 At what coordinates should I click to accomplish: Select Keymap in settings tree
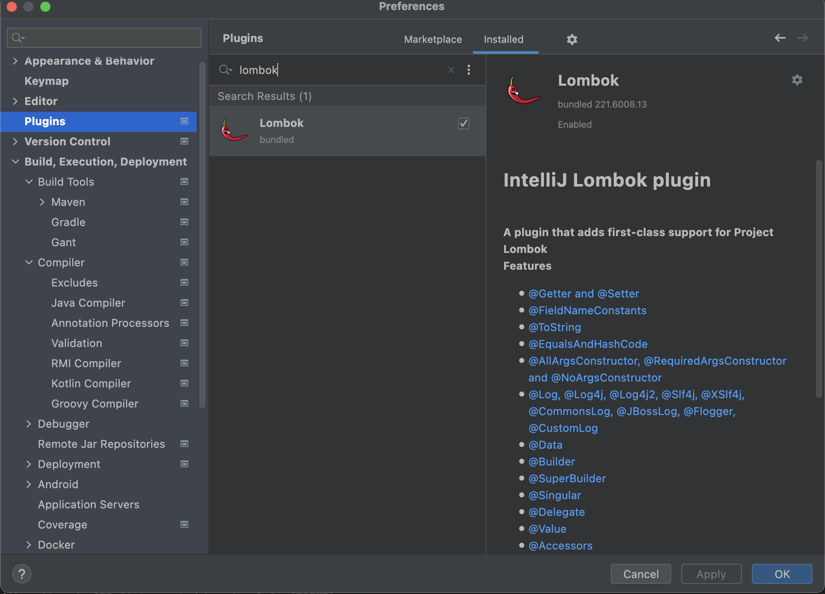(x=46, y=81)
